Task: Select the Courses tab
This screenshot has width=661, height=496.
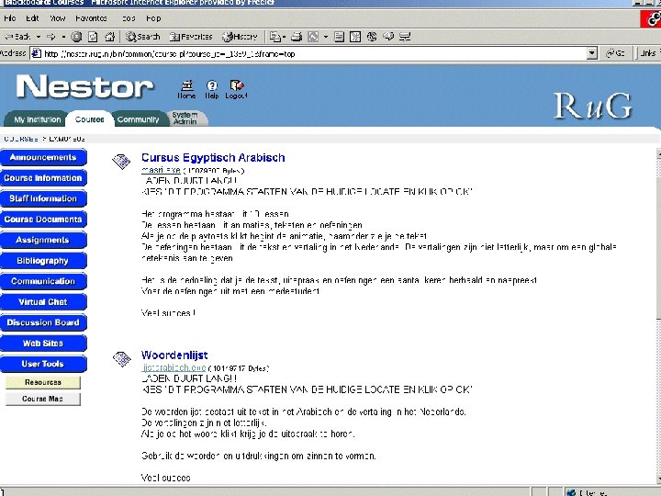Action: tap(89, 119)
